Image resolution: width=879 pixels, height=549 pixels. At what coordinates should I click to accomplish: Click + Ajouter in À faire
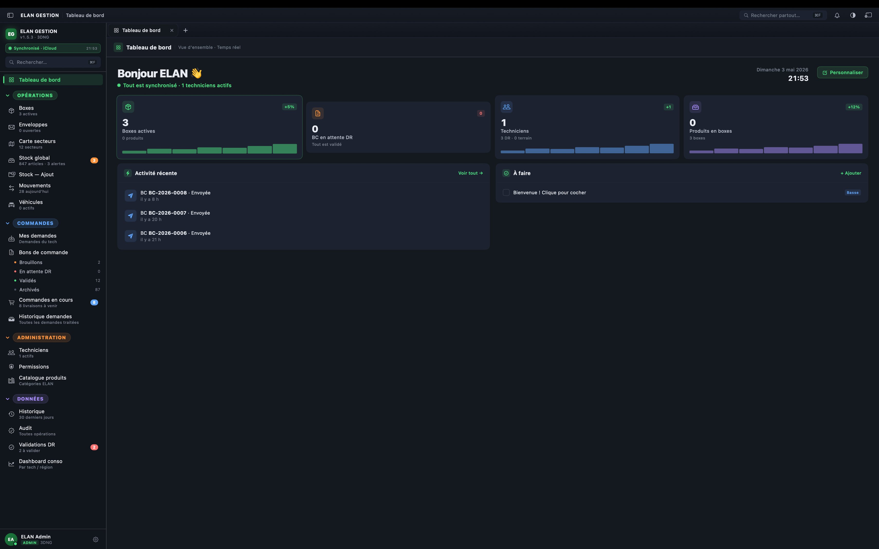[x=851, y=173]
